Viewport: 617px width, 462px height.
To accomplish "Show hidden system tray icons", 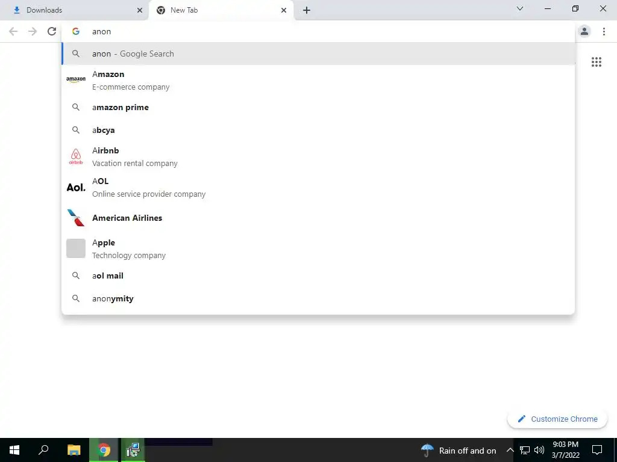I will [x=510, y=450].
